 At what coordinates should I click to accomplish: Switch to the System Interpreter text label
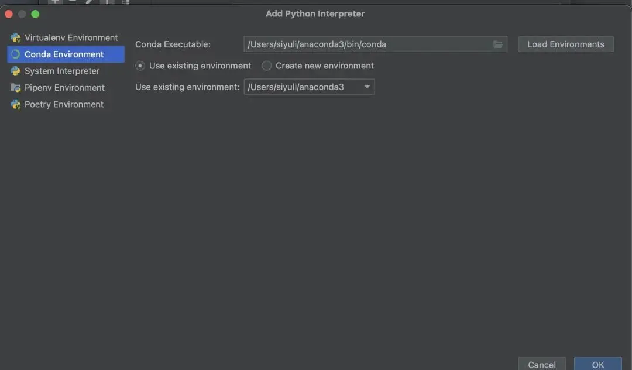[61, 71]
